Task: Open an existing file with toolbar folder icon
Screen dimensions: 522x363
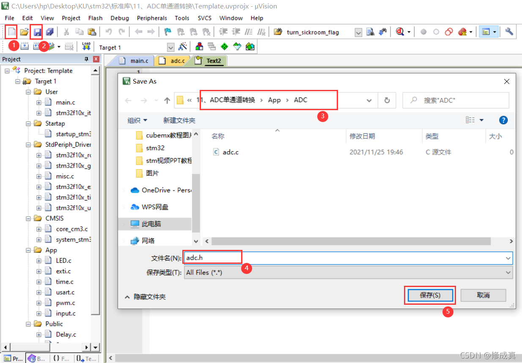Action: (x=25, y=32)
